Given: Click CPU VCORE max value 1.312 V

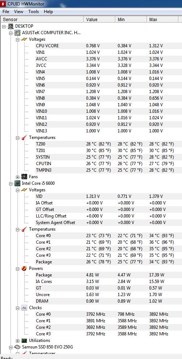Looking at the screenshot, I should coord(156,46).
